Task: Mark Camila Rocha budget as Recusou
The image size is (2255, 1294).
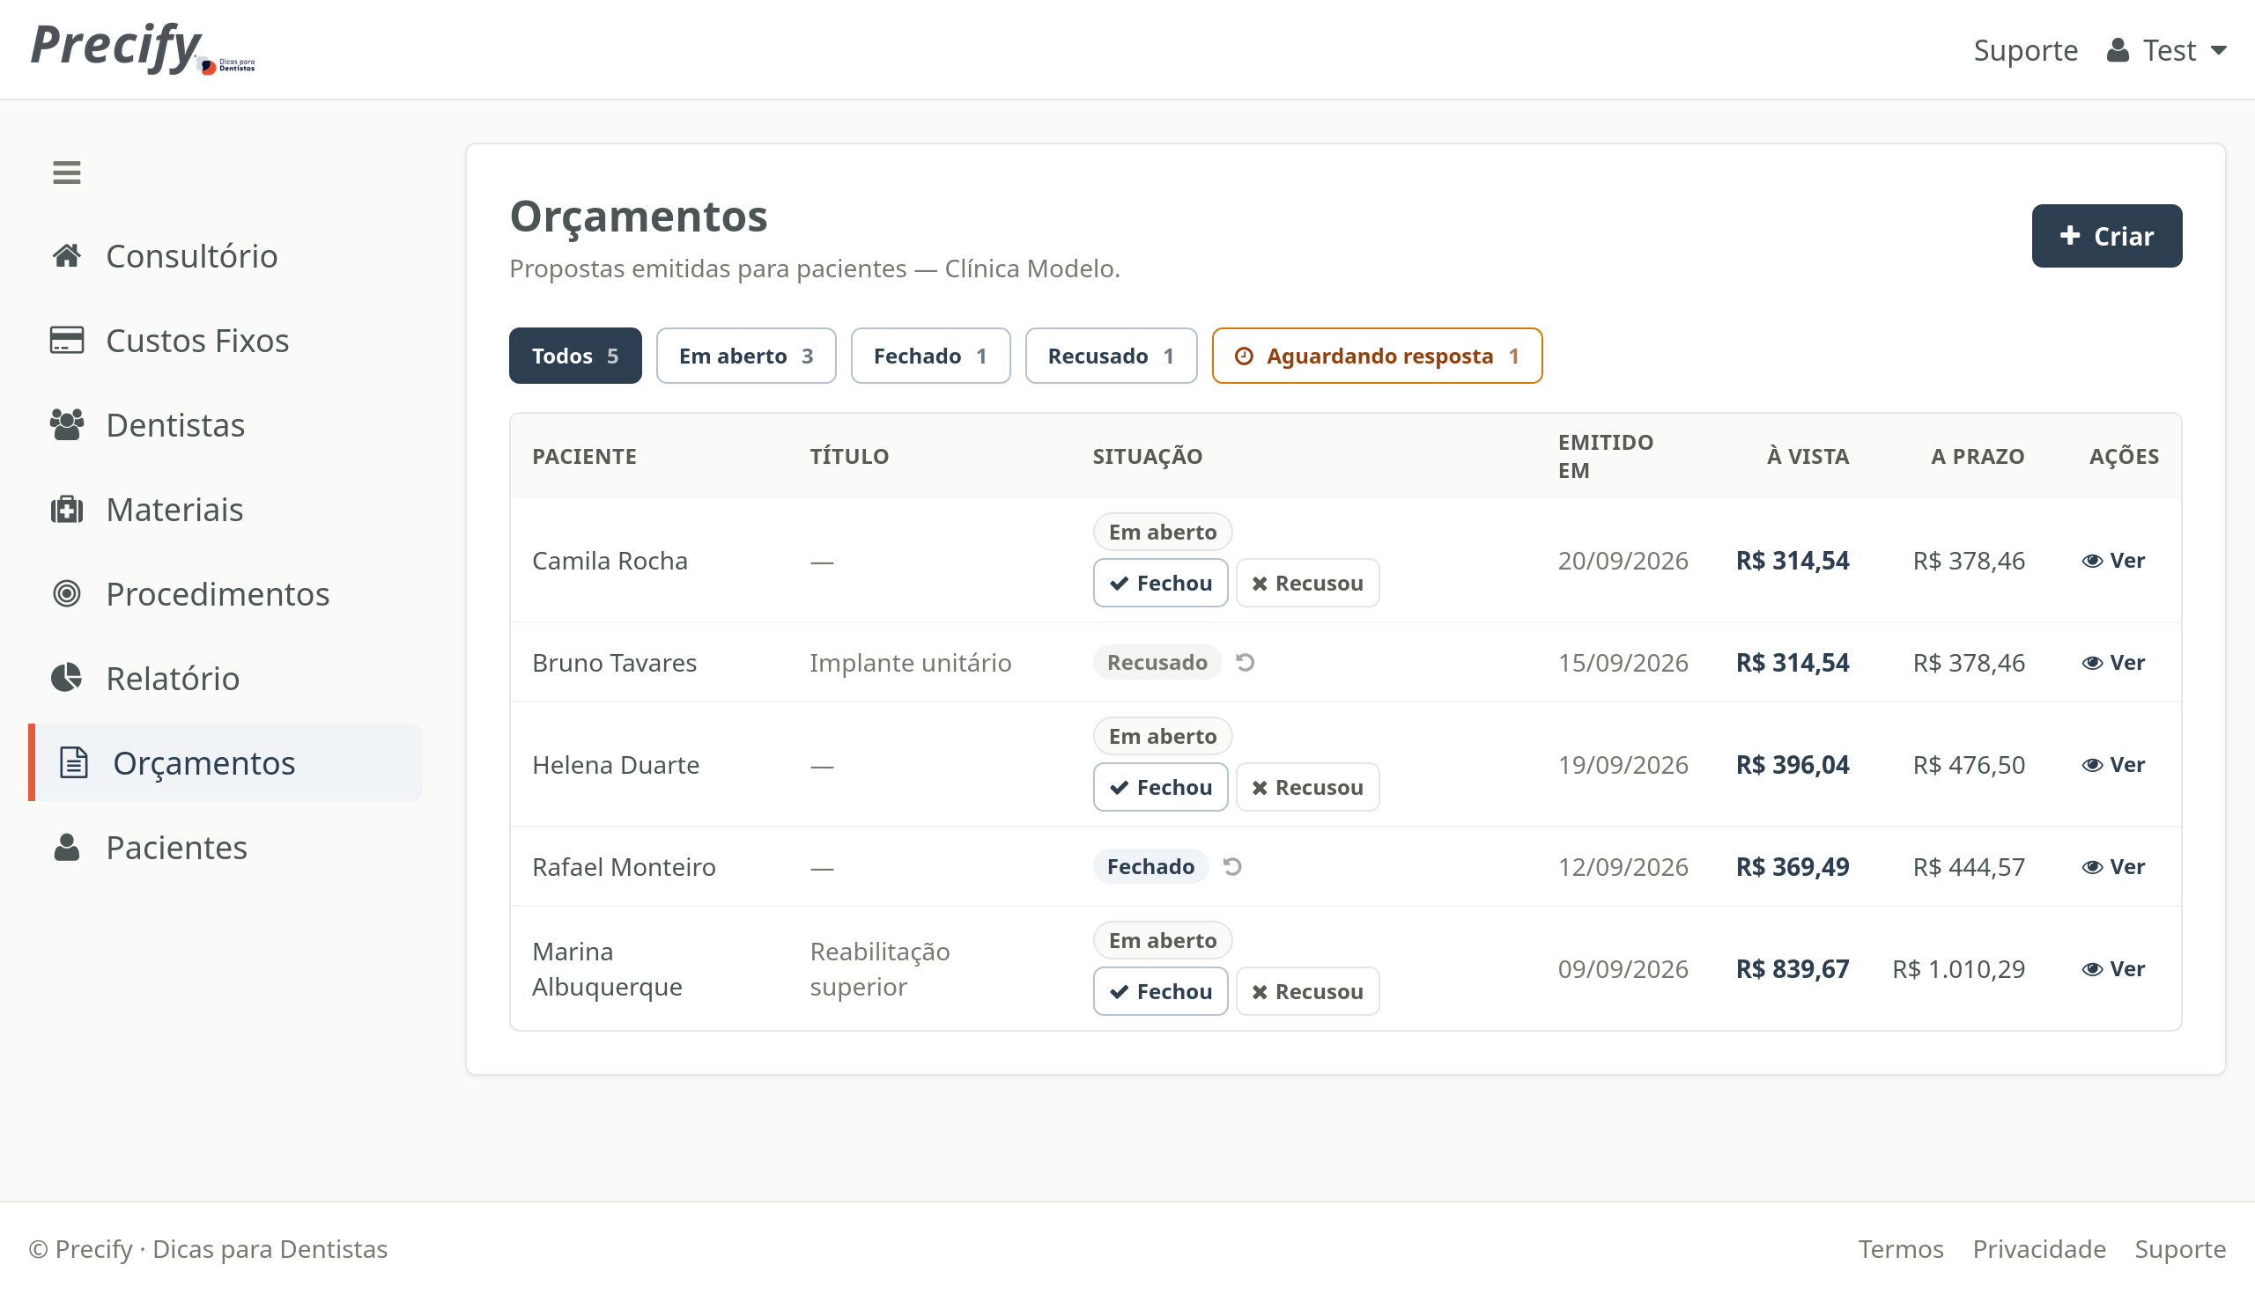Action: tap(1307, 583)
